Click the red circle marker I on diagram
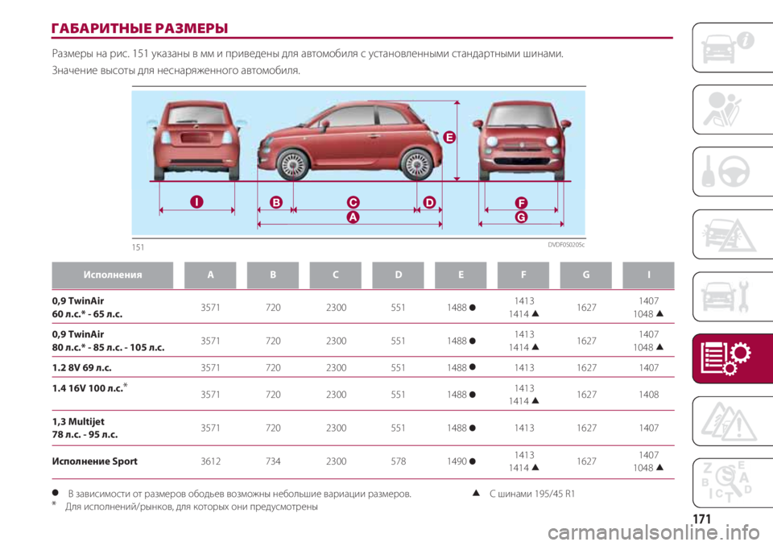The width and height of the screenshot is (773, 546). point(196,201)
